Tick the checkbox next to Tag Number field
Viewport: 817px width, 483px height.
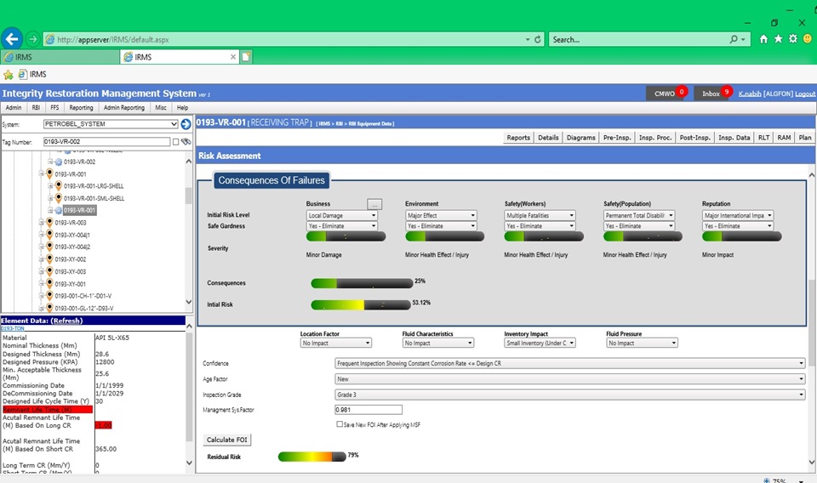175,142
